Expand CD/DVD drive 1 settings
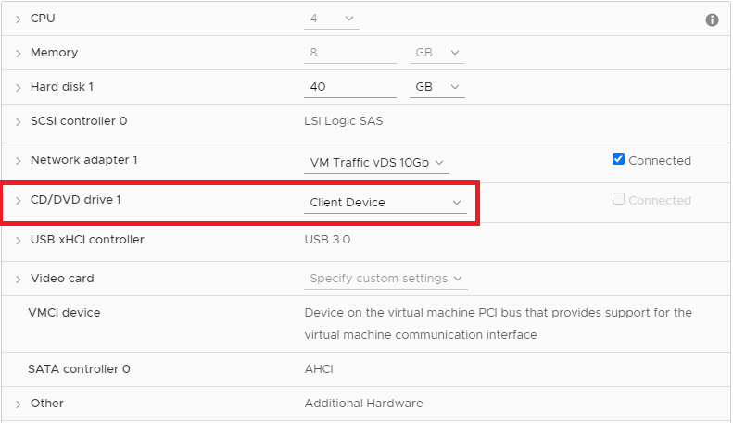This screenshot has height=423, width=733. click(18, 201)
